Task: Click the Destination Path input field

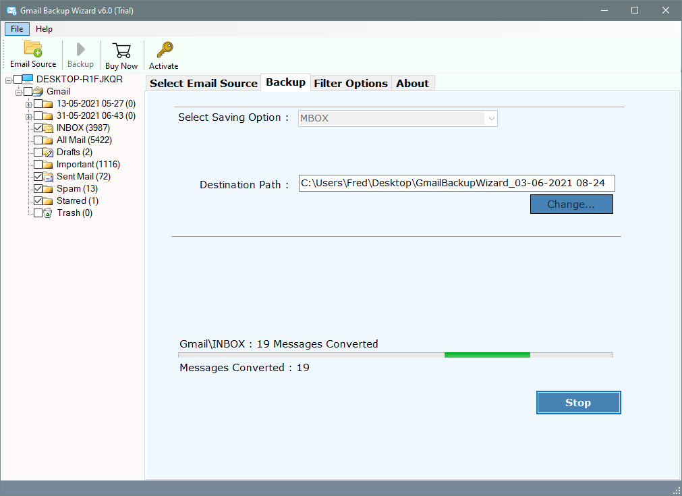Action: tap(457, 183)
